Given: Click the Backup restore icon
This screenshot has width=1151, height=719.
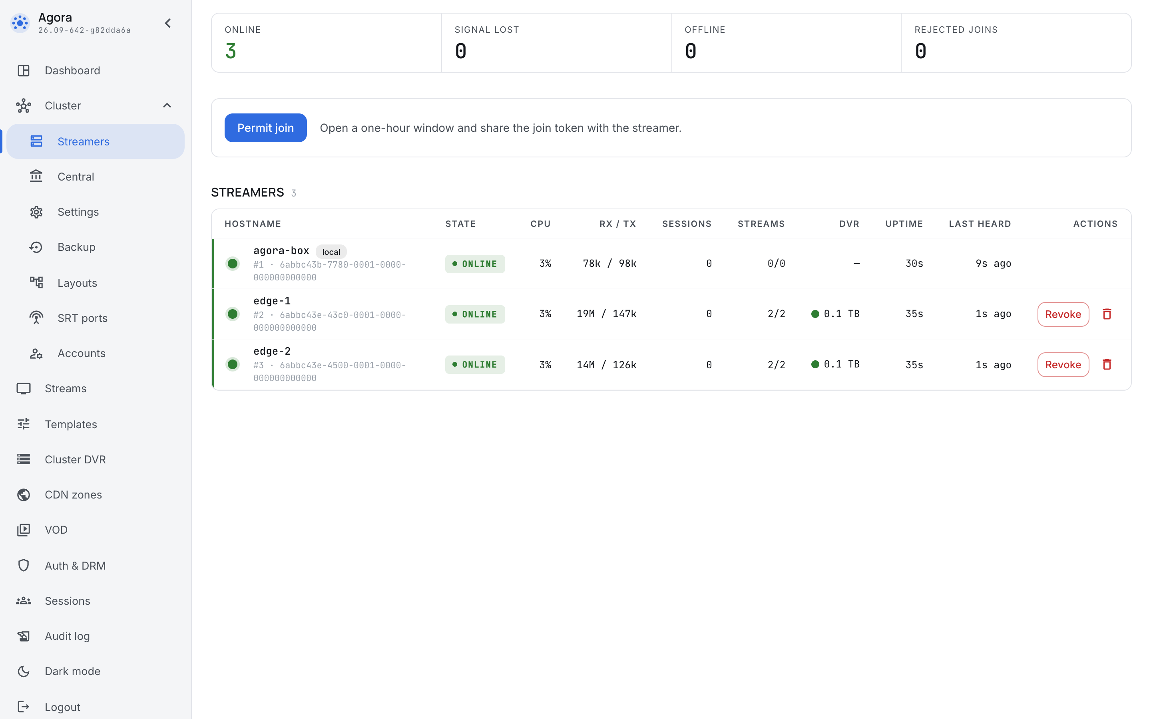Looking at the screenshot, I should coord(36,247).
